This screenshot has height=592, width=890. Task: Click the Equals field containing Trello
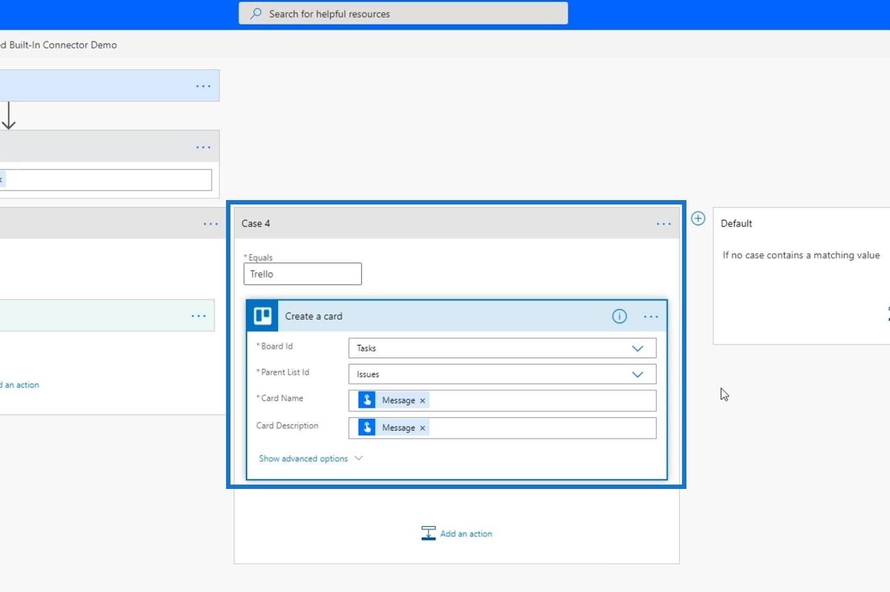tap(303, 274)
